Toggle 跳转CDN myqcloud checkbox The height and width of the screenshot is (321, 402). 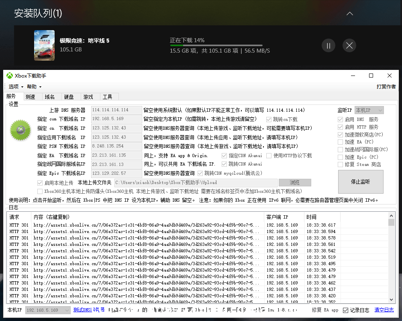click(x=200, y=173)
